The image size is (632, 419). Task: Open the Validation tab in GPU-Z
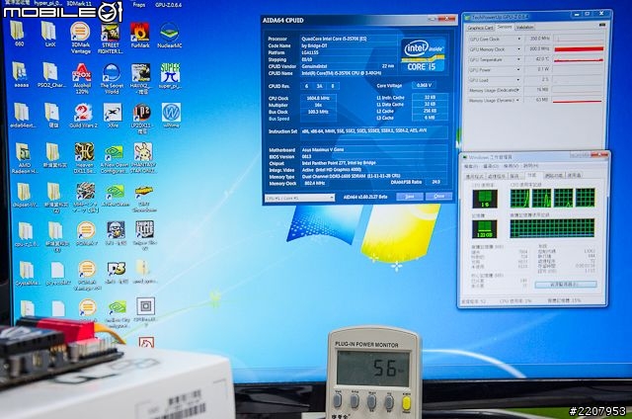tap(524, 28)
